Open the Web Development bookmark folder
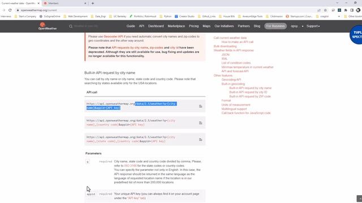 pyautogui.click(x=75, y=16)
